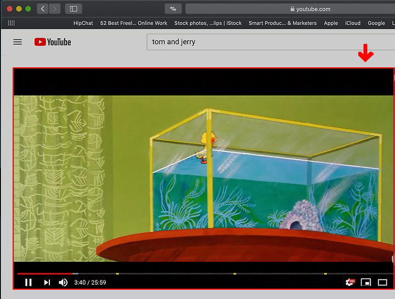This screenshot has height=299, width=395.
Task: Open the Apple bookmark
Action: (331, 23)
